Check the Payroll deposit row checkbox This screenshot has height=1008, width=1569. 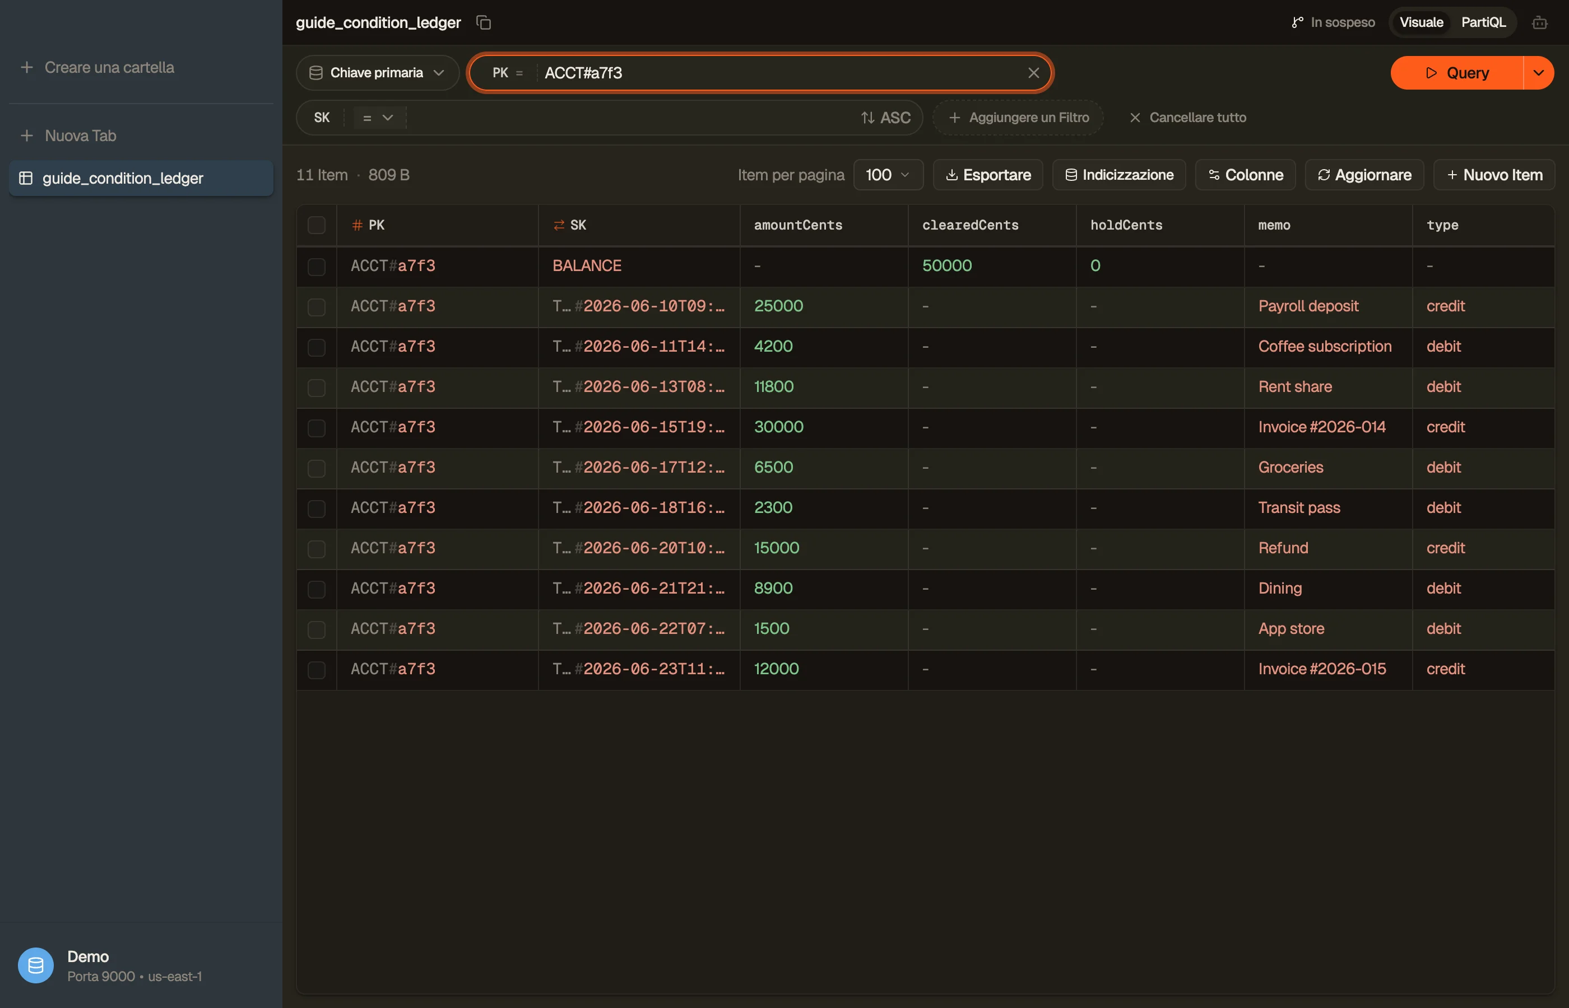(316, 307)
